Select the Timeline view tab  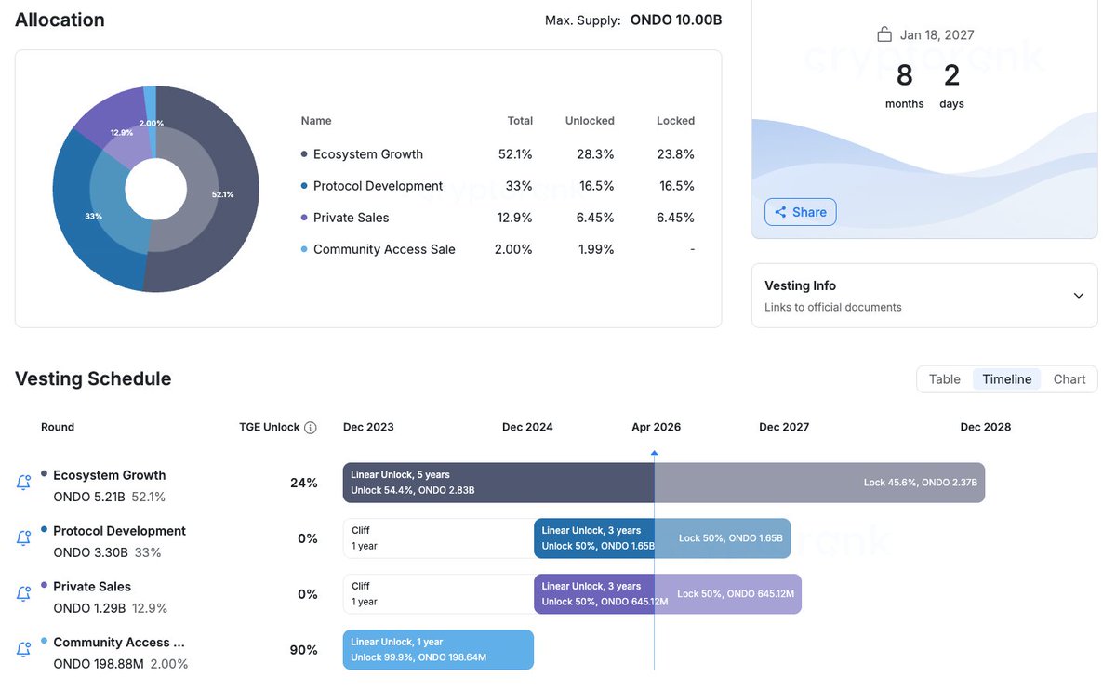pos(1007,379)
